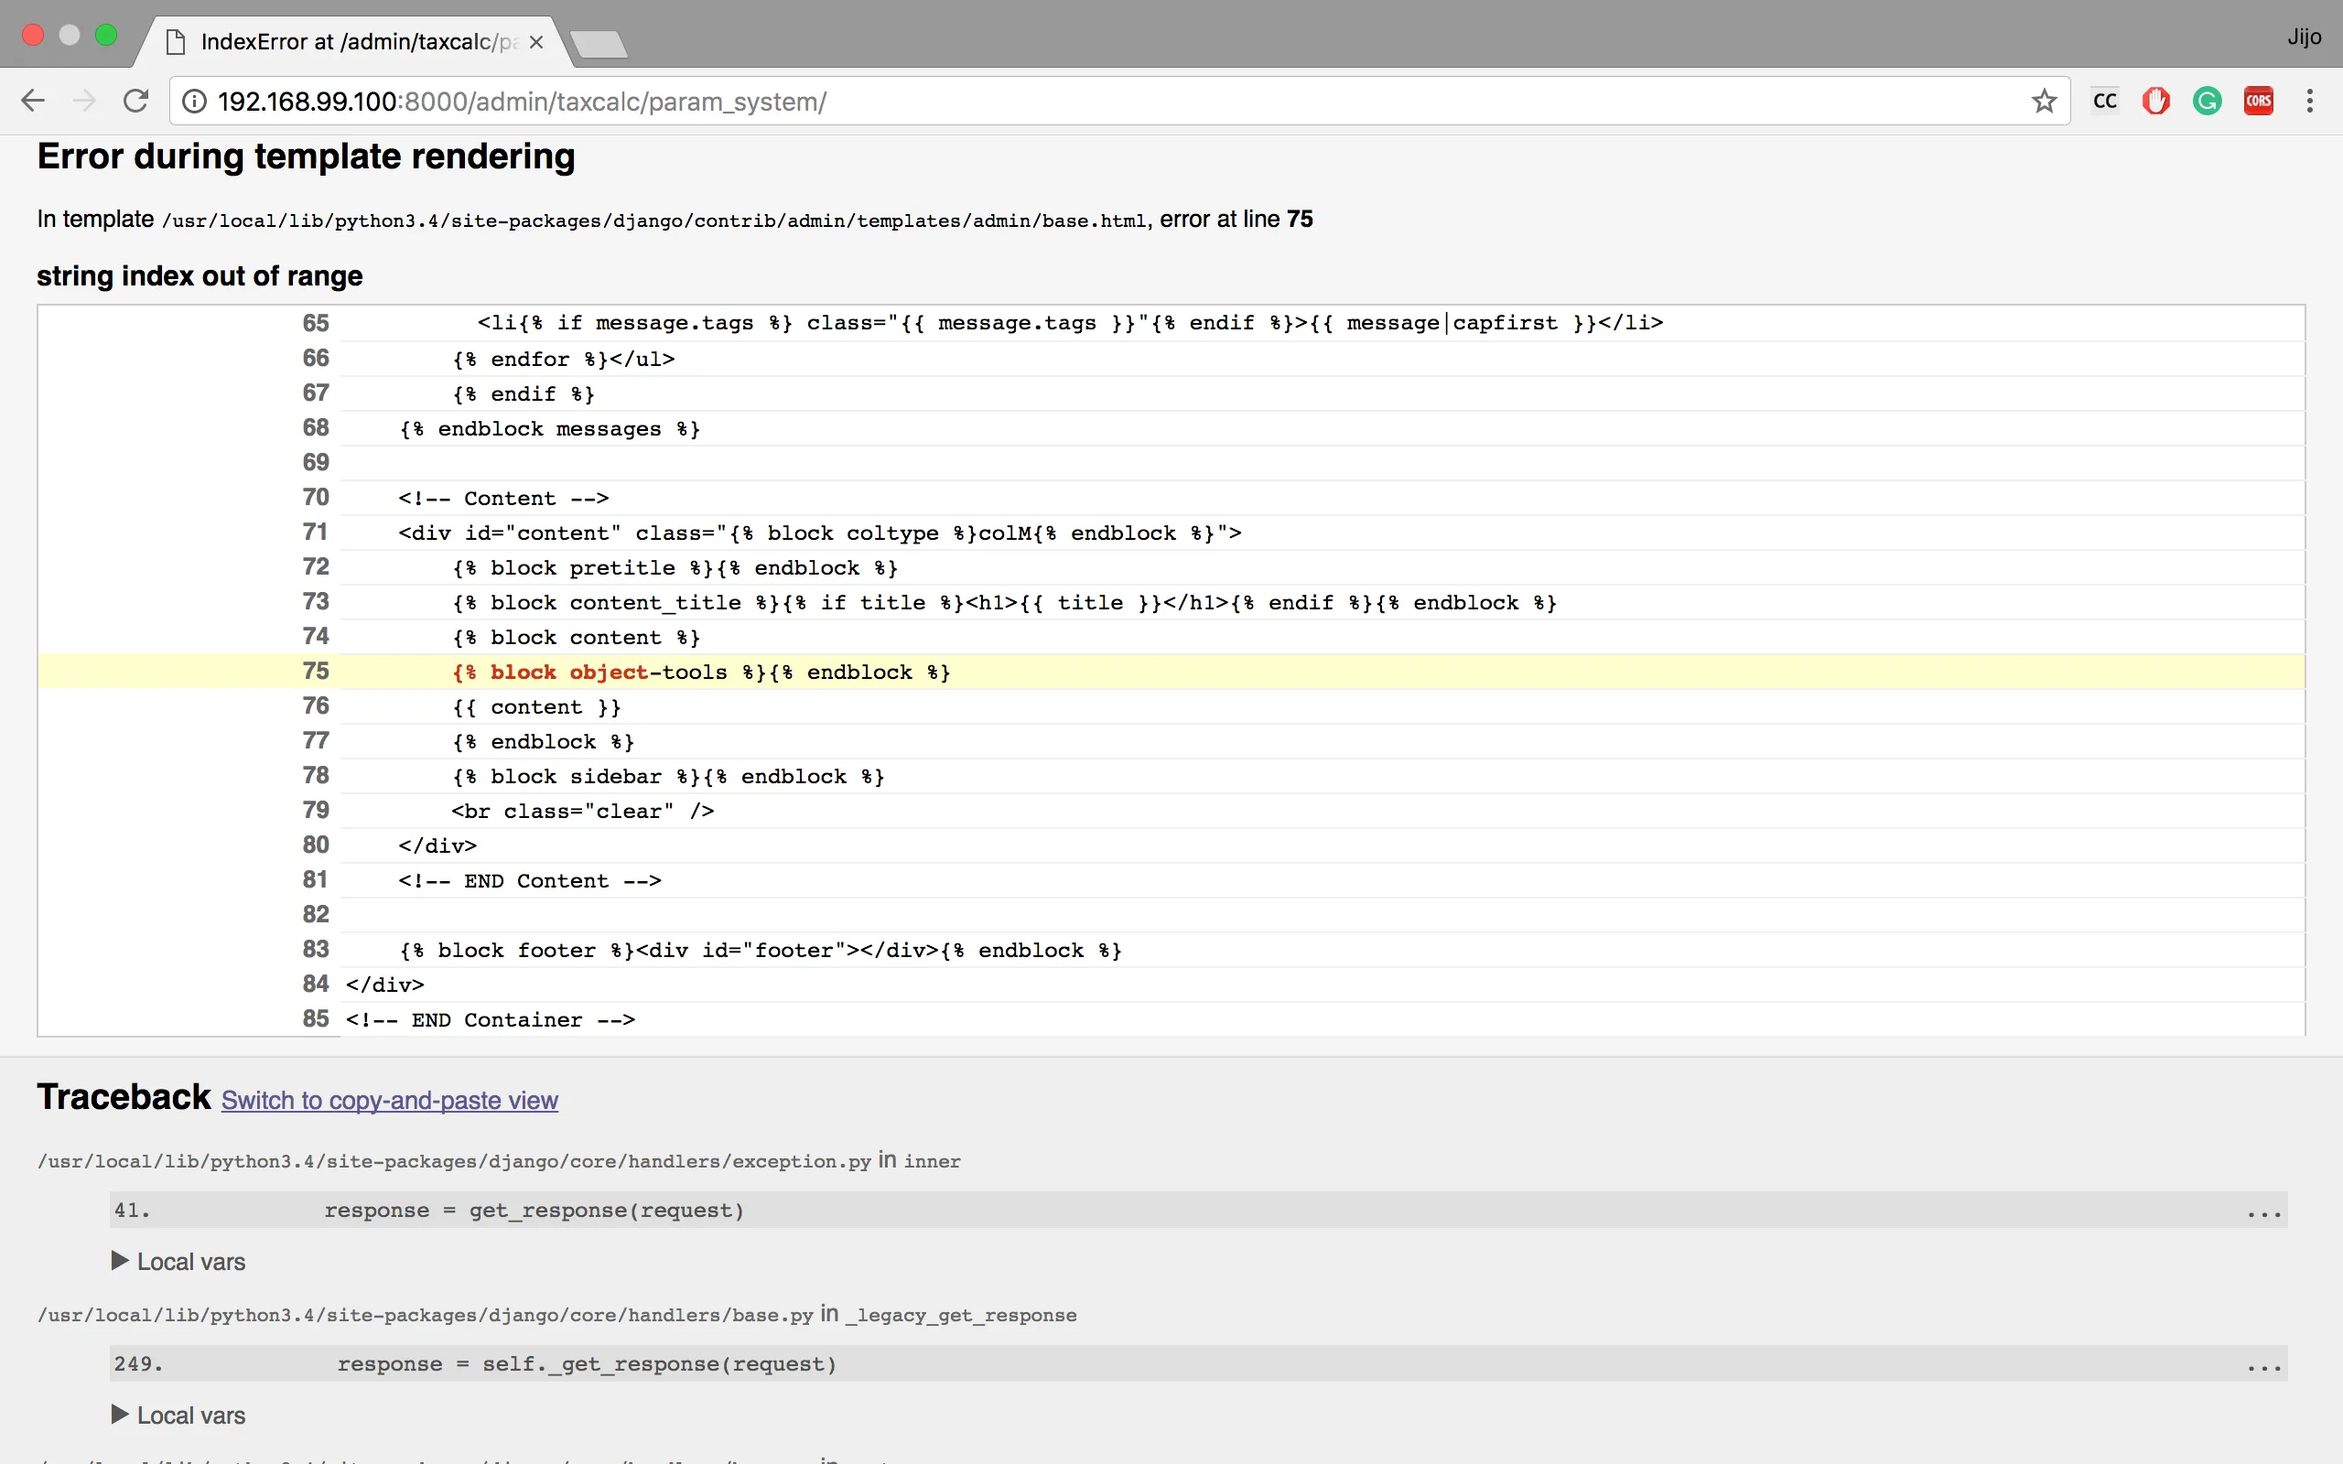Screen dimensions: 2343x1464
Task: Click the red adblock stop-hand extension
Action: pos(2155,101)
